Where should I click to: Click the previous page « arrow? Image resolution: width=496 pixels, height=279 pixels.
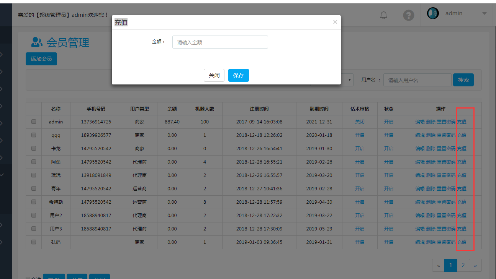(438, 265)
